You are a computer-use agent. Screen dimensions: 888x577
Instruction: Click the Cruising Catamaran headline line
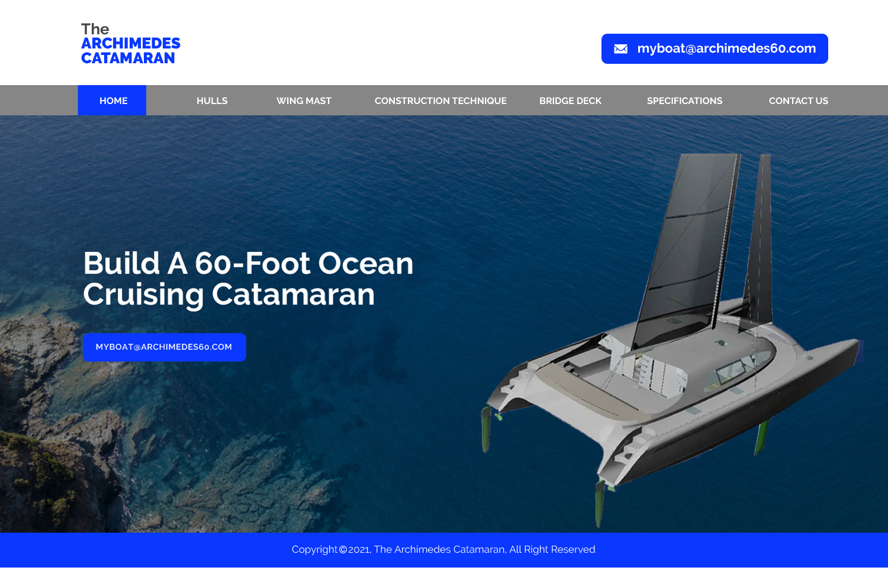click(229, 294)
